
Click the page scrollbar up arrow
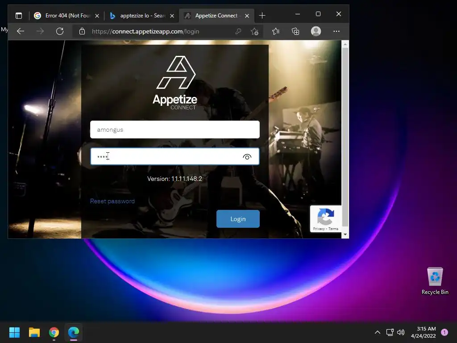tap(345, 44)
